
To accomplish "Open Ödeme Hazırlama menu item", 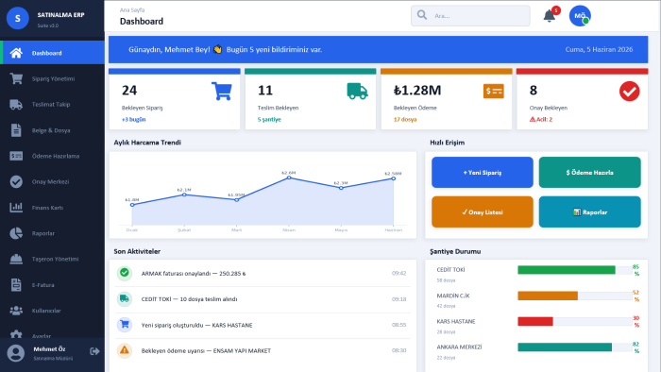I will pos(52,156).
